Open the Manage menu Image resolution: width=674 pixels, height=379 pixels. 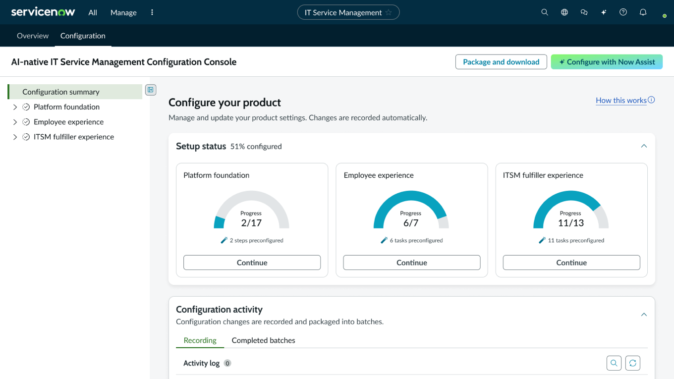(123, 12)
